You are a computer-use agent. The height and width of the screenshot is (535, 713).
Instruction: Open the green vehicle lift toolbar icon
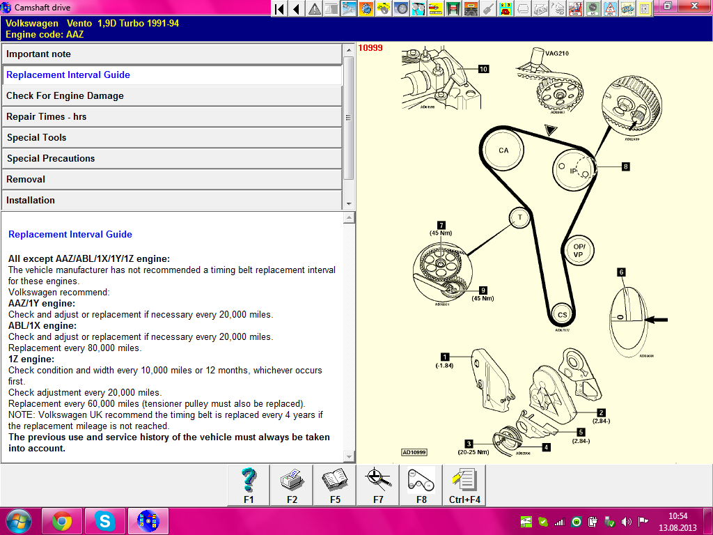tap(453, 8)
